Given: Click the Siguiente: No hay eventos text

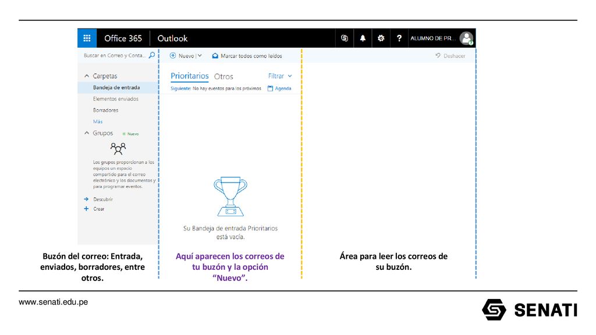Looking at the screenshot, I should [215, 88].
